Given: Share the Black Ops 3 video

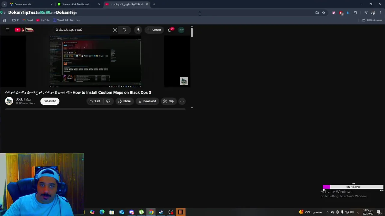Looking at the screenshot, I should 124,101.
